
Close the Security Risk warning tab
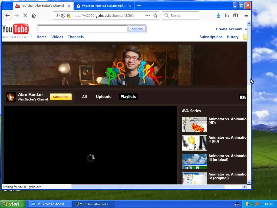(x=130, y=6)
